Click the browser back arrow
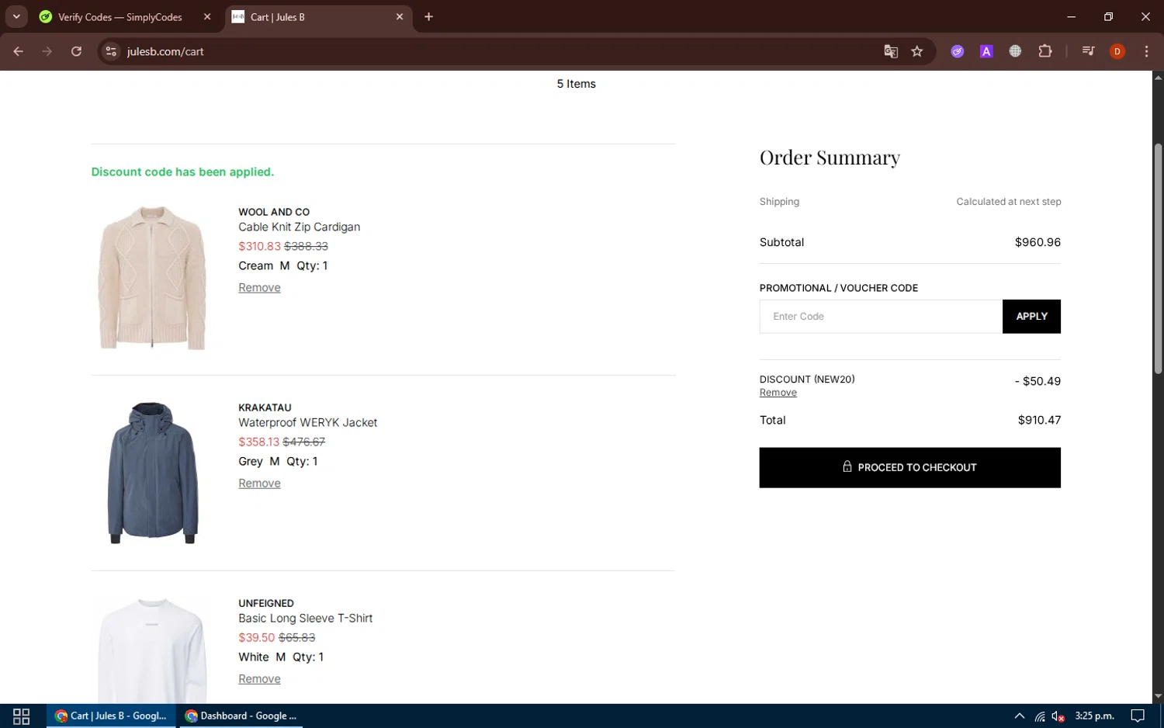This screenshot has width=1164, height=728. (19, 51)
